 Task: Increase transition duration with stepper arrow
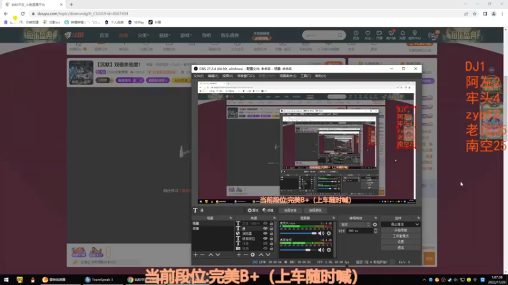tap(375, 229)
